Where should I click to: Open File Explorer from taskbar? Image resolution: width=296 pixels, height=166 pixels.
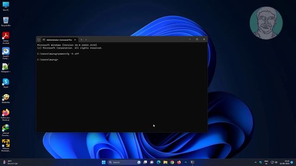(166, 162)
